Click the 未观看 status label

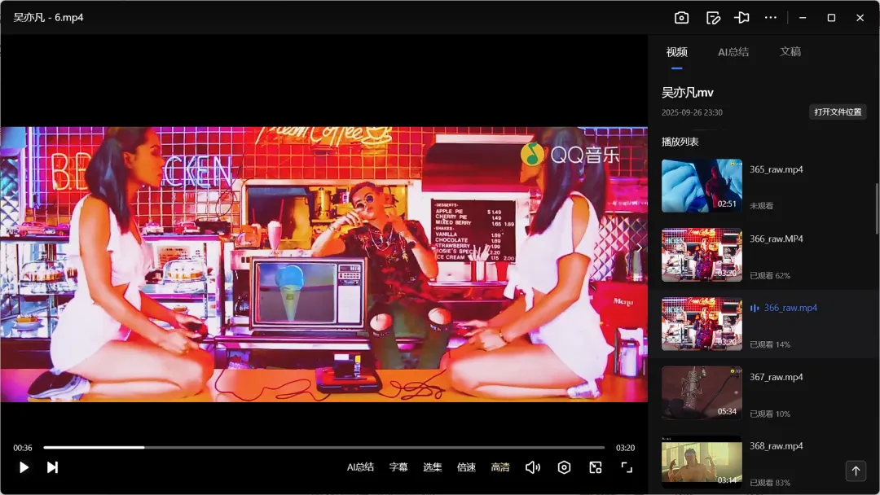[761, 206]
